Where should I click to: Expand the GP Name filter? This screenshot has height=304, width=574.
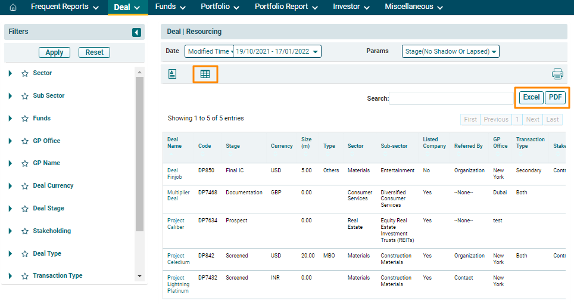[x=10, y=163]
